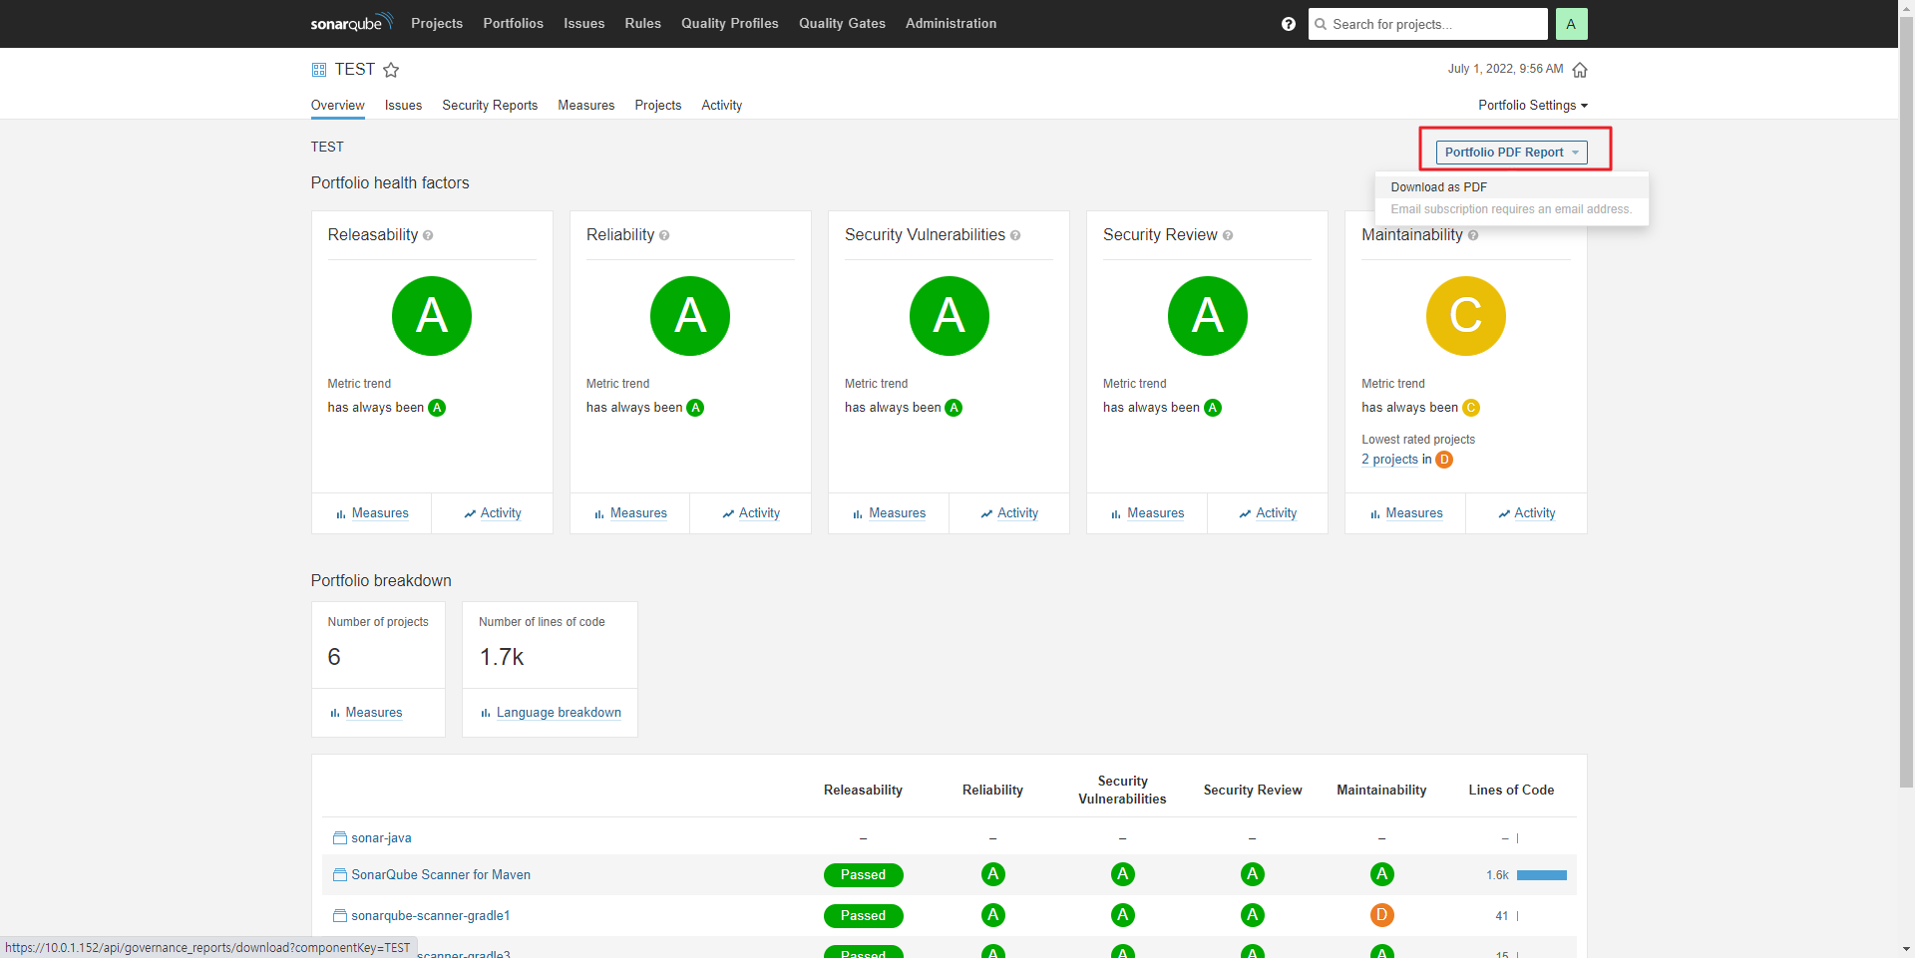Open Portfolios in the top navigation

pos(514,24)
